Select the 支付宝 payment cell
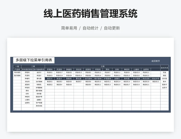 tap(164, 79)
